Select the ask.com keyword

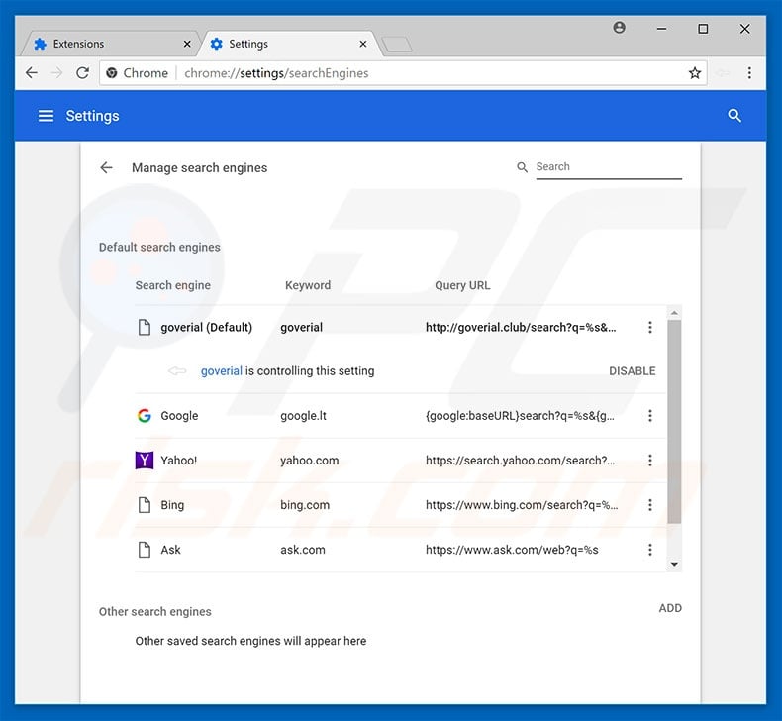302,550
